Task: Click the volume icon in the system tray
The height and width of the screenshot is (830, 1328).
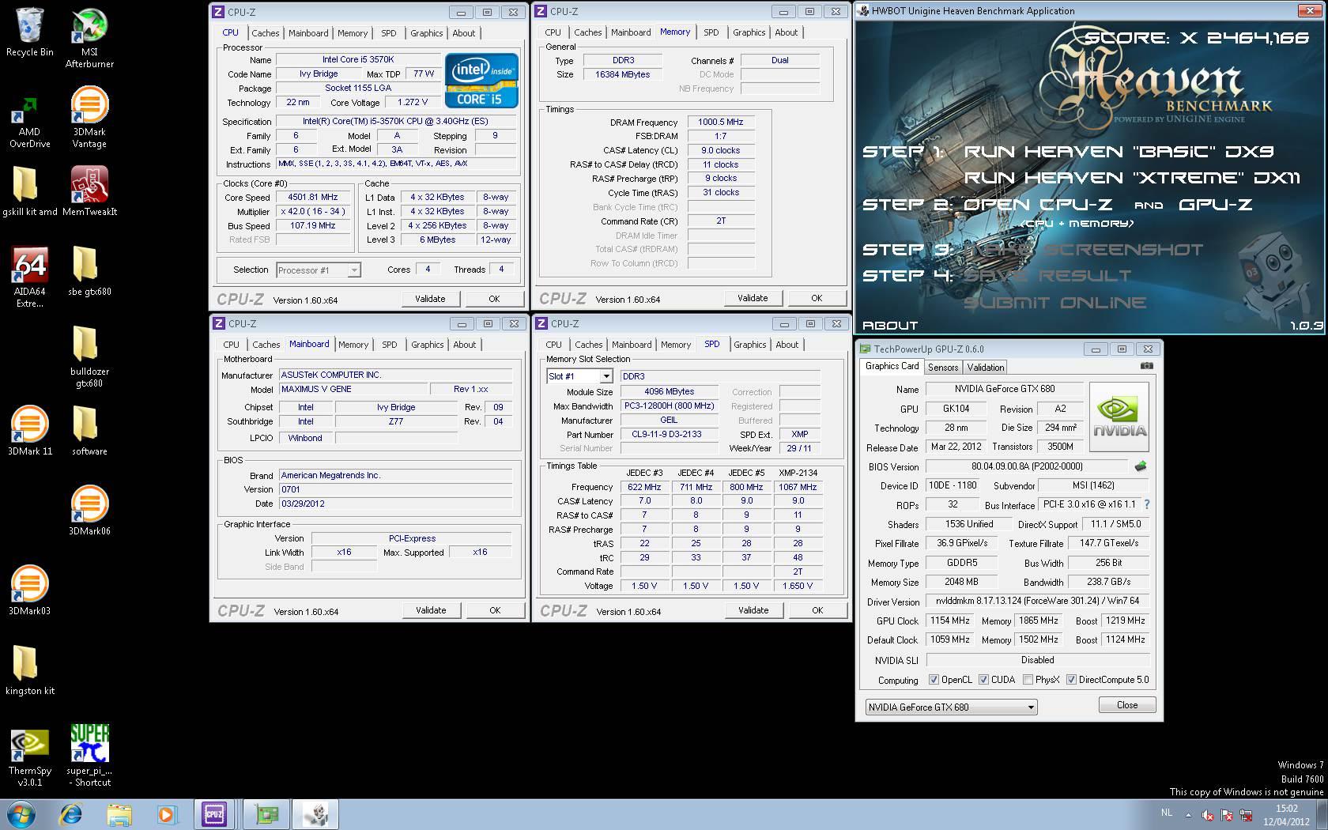Action: [x=1207, y=815]
